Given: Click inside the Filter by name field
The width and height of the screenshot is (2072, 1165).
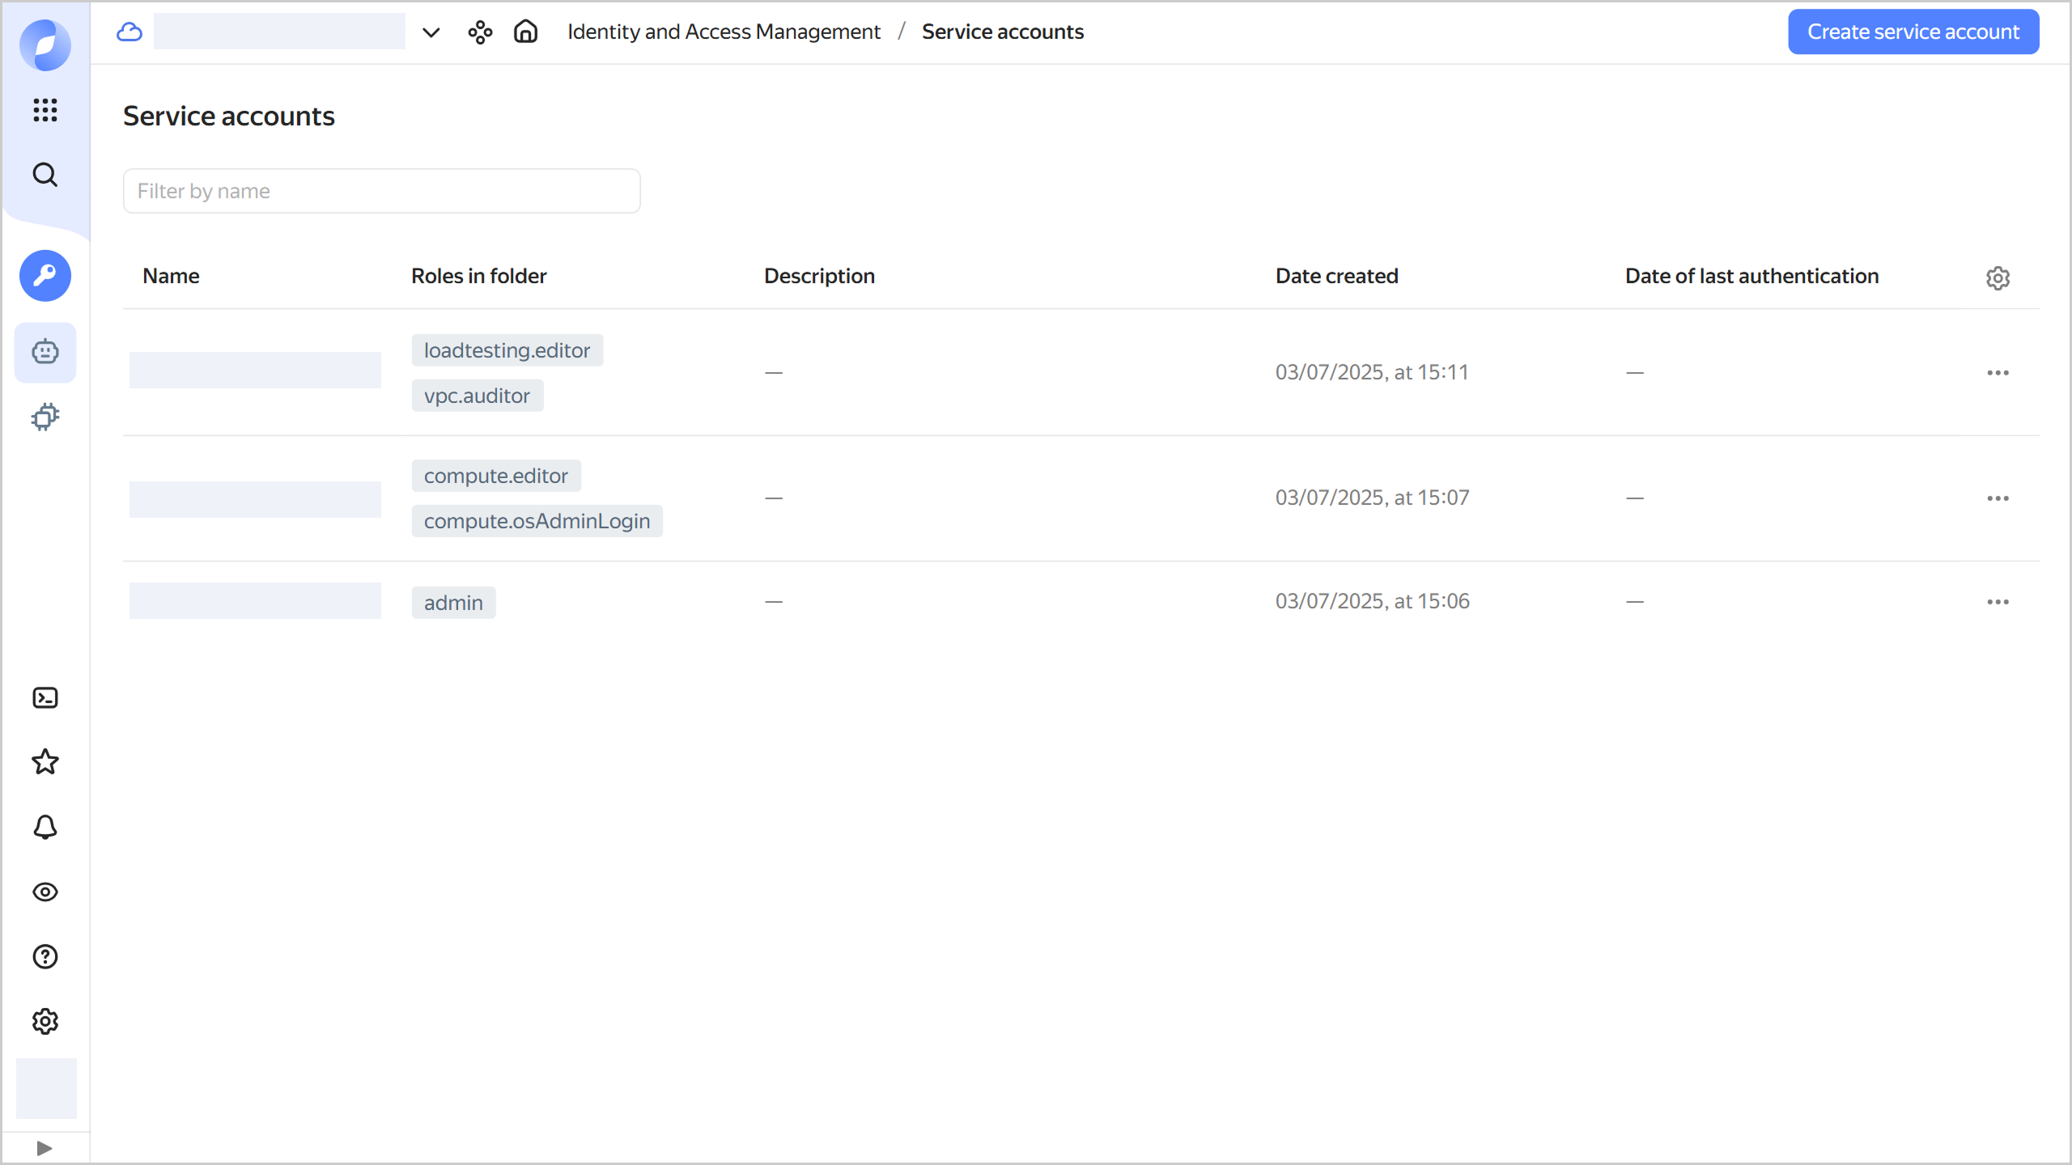Looking at the screenshot, I should click(380, 191).
